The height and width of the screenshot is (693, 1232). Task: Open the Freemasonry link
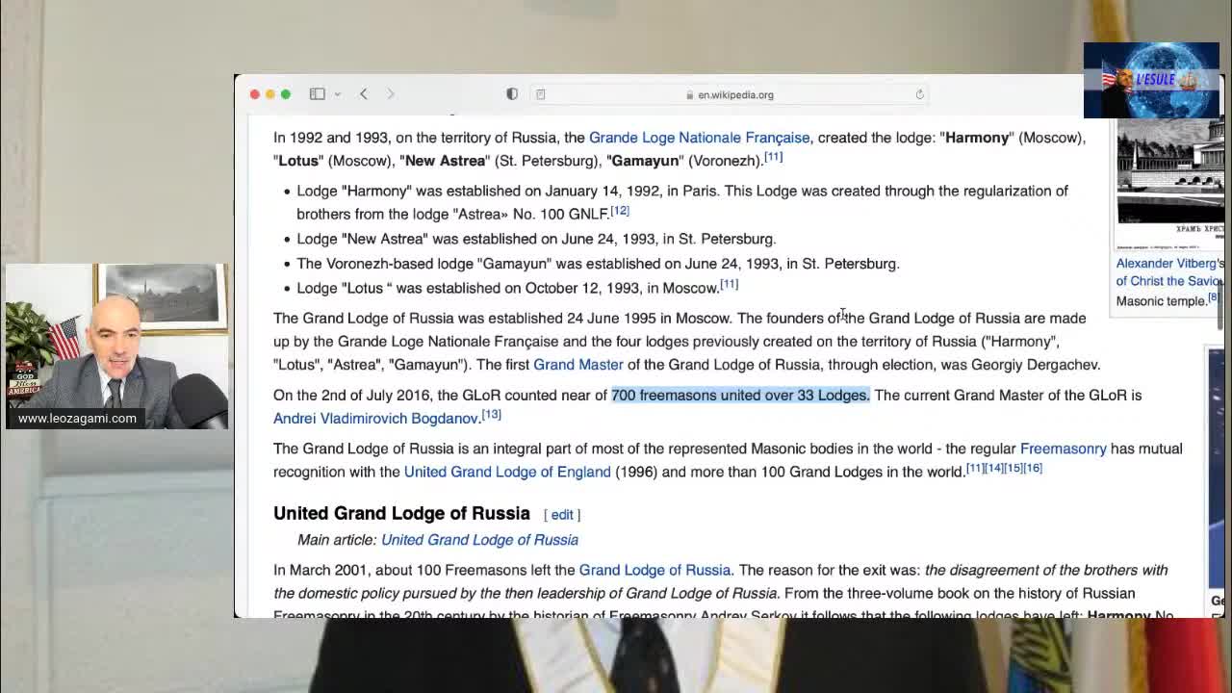1063,449
